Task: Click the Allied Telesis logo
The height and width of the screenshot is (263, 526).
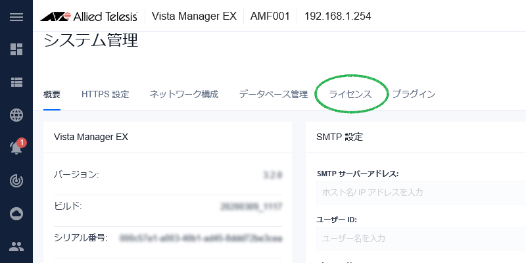Action: [89, 16]
